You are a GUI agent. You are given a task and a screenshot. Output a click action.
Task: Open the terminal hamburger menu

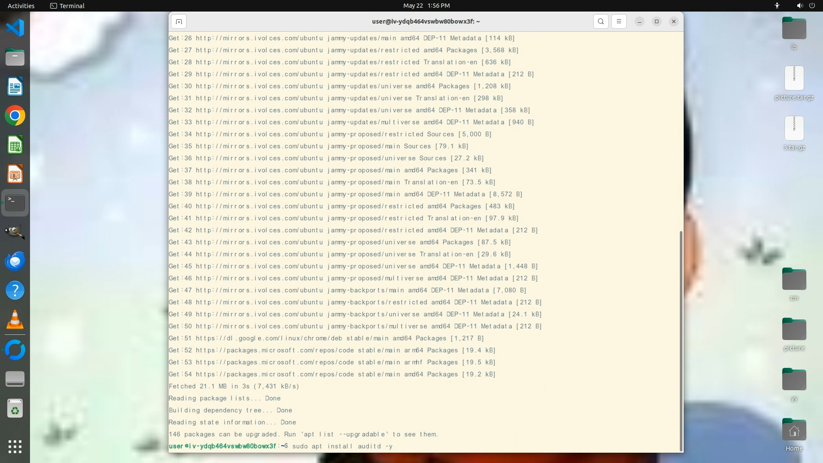pos(619,21)
